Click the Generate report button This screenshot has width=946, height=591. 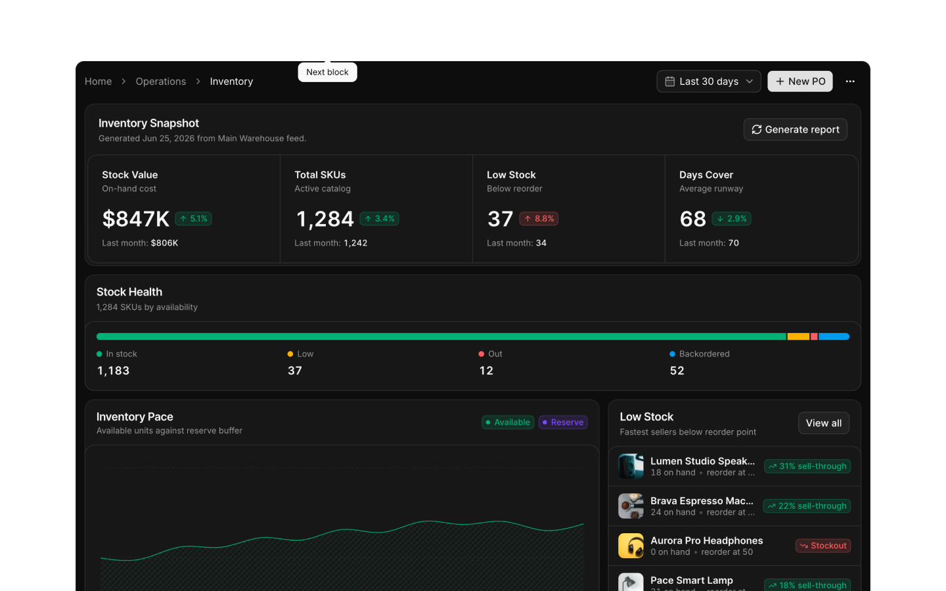795,129
